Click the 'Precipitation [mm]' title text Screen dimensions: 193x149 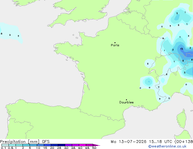pos(20,142)
